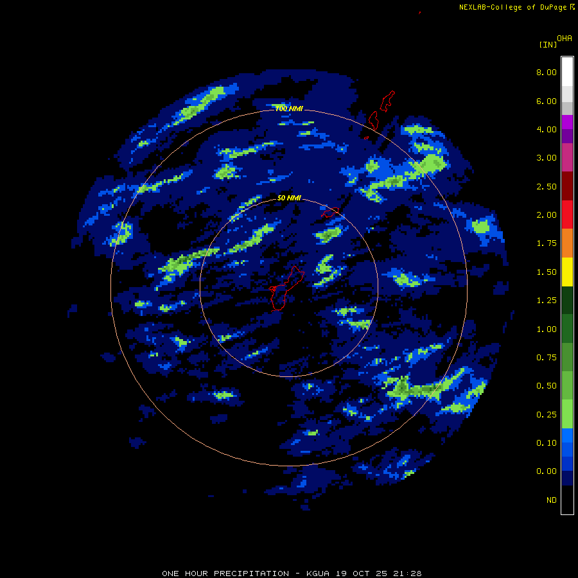Click the 0.50 legend value

tap(547, 386)
